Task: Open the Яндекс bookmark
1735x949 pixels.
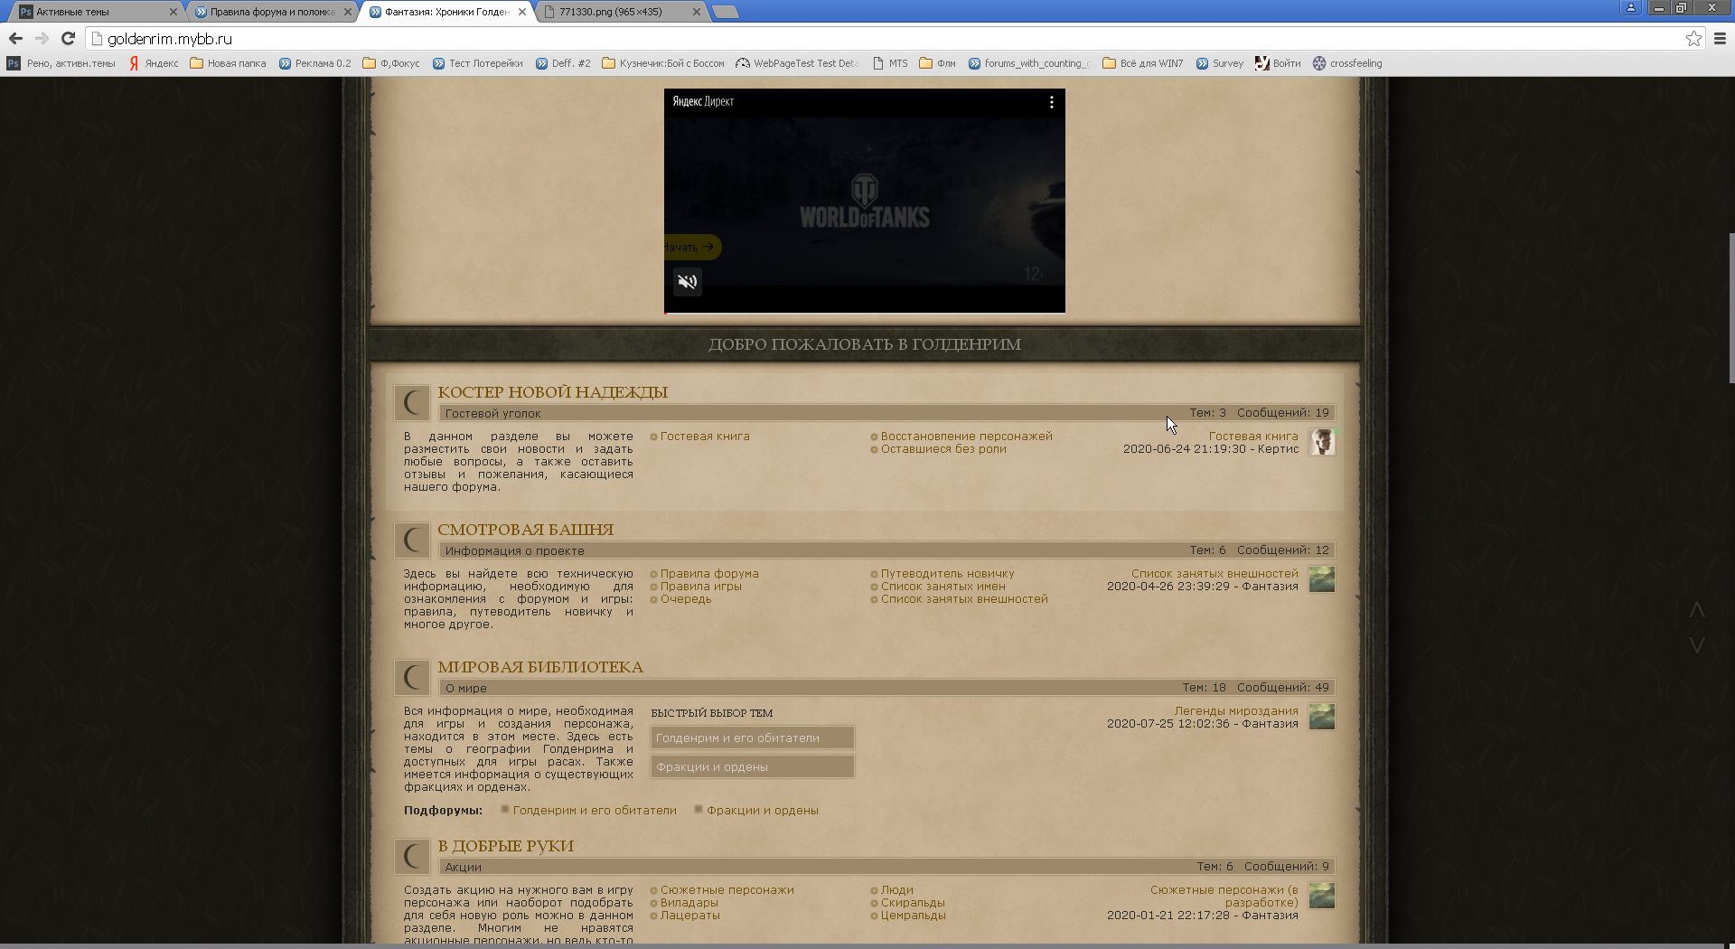Action: pos(153,63)
